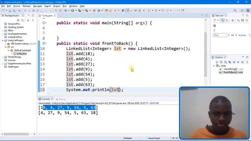Expand the ShoterStrings project node
This screenshot has height=141, width=251.
click(x=3, y=57)
